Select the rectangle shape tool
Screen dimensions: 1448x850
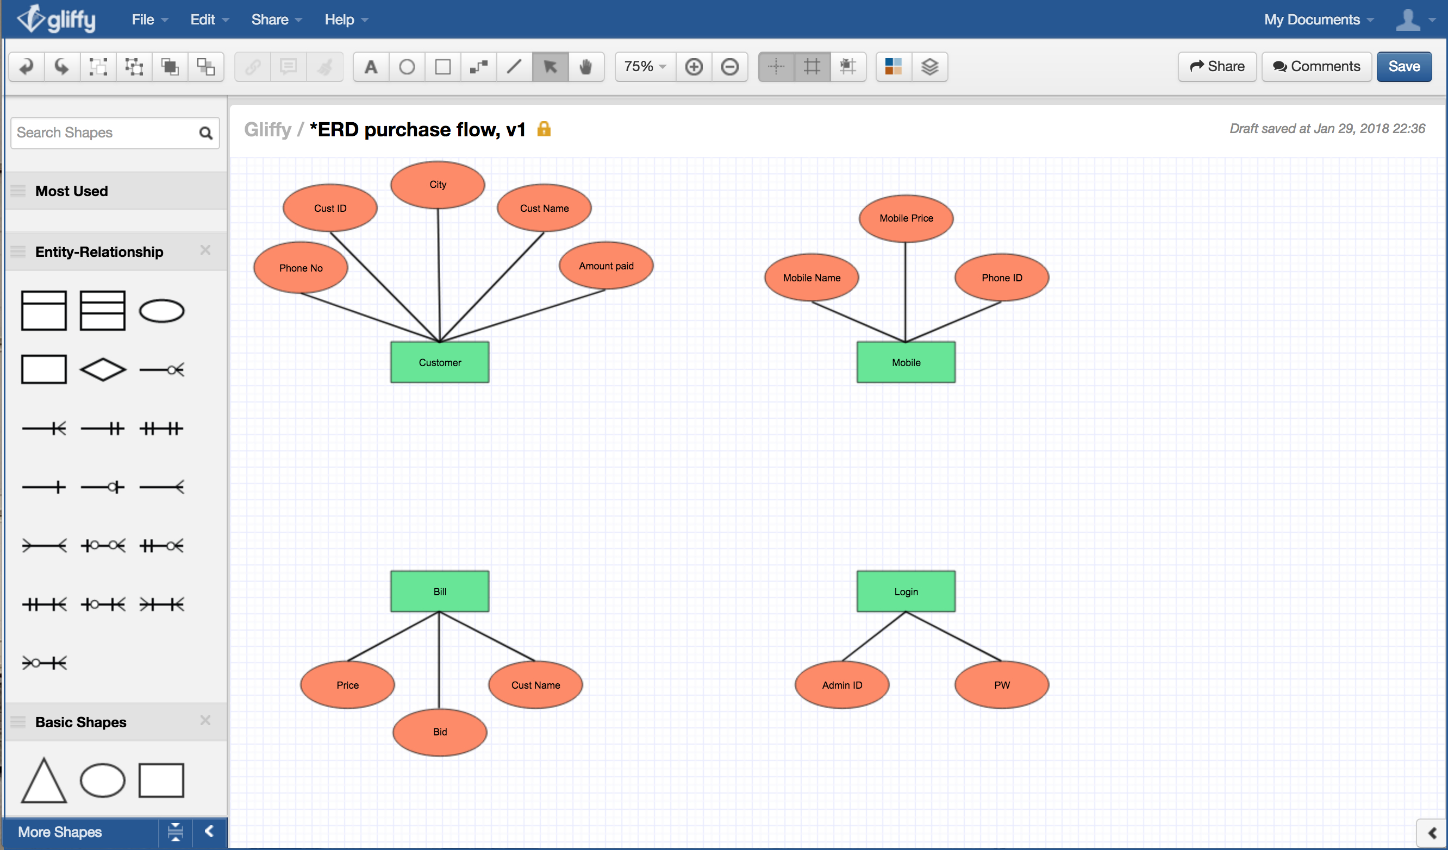coord(442,67)
